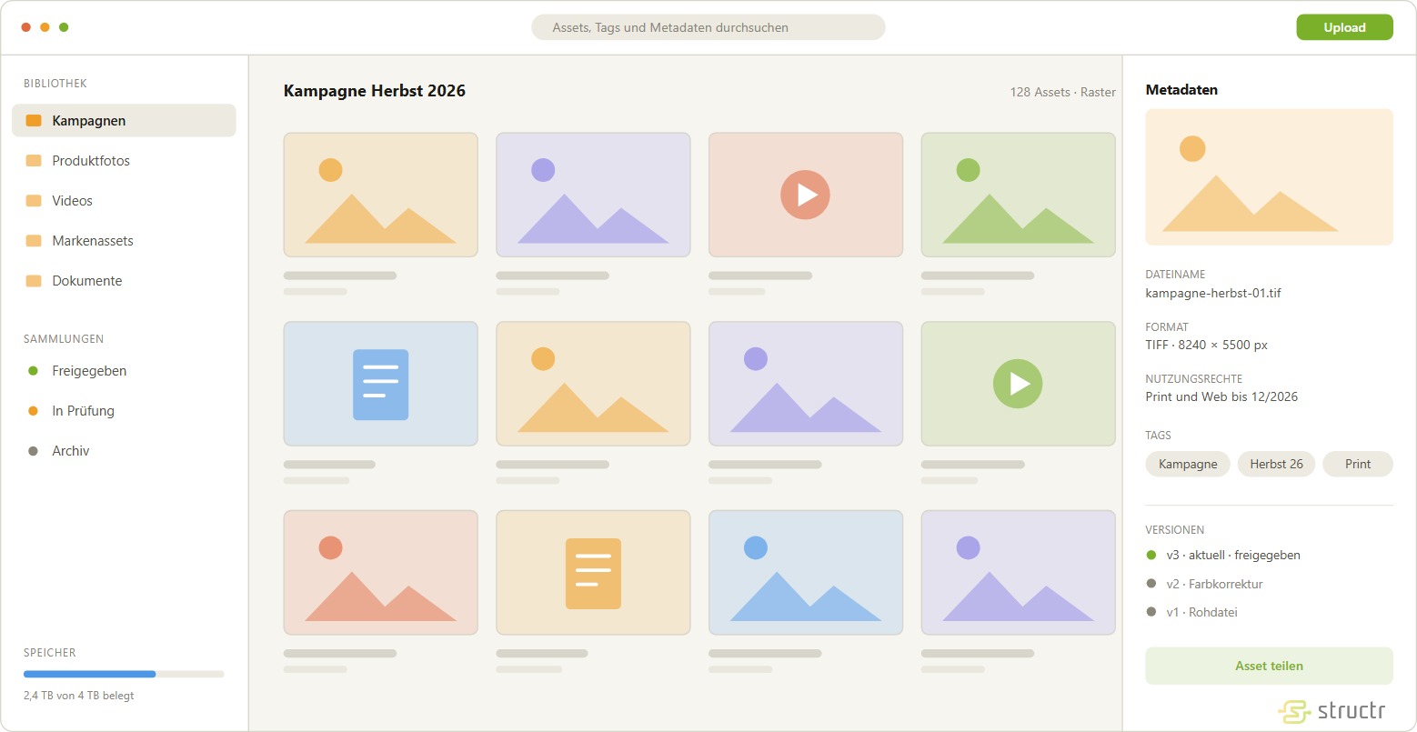Select the green landscape image thumbnail
The image size is (1417, 732).
tap(1018, 195)
